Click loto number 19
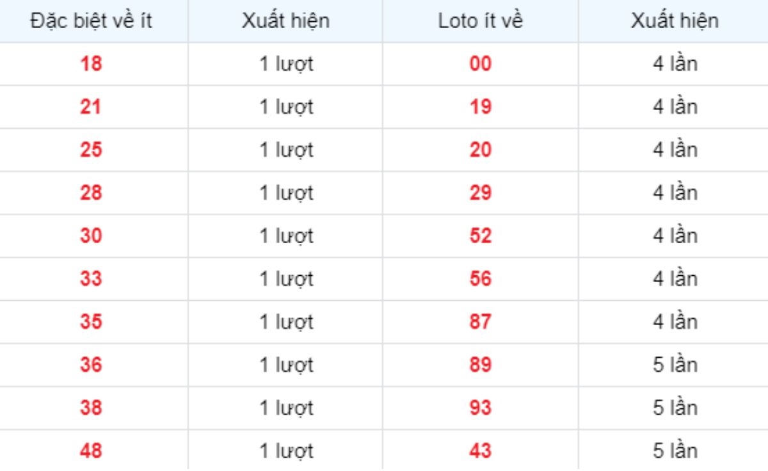This screenshot has height=471, width=768. click(480, 107)
